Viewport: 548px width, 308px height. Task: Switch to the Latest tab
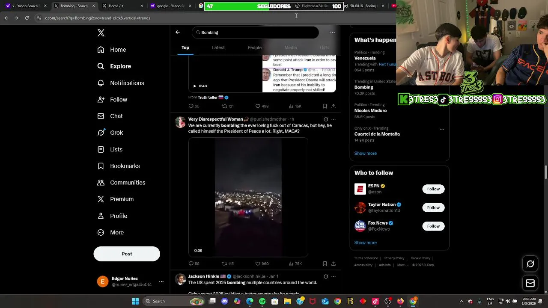[218, 47]
